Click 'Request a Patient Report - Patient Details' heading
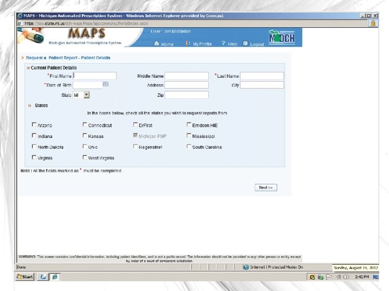389x291 pixels. click(68, 58)
